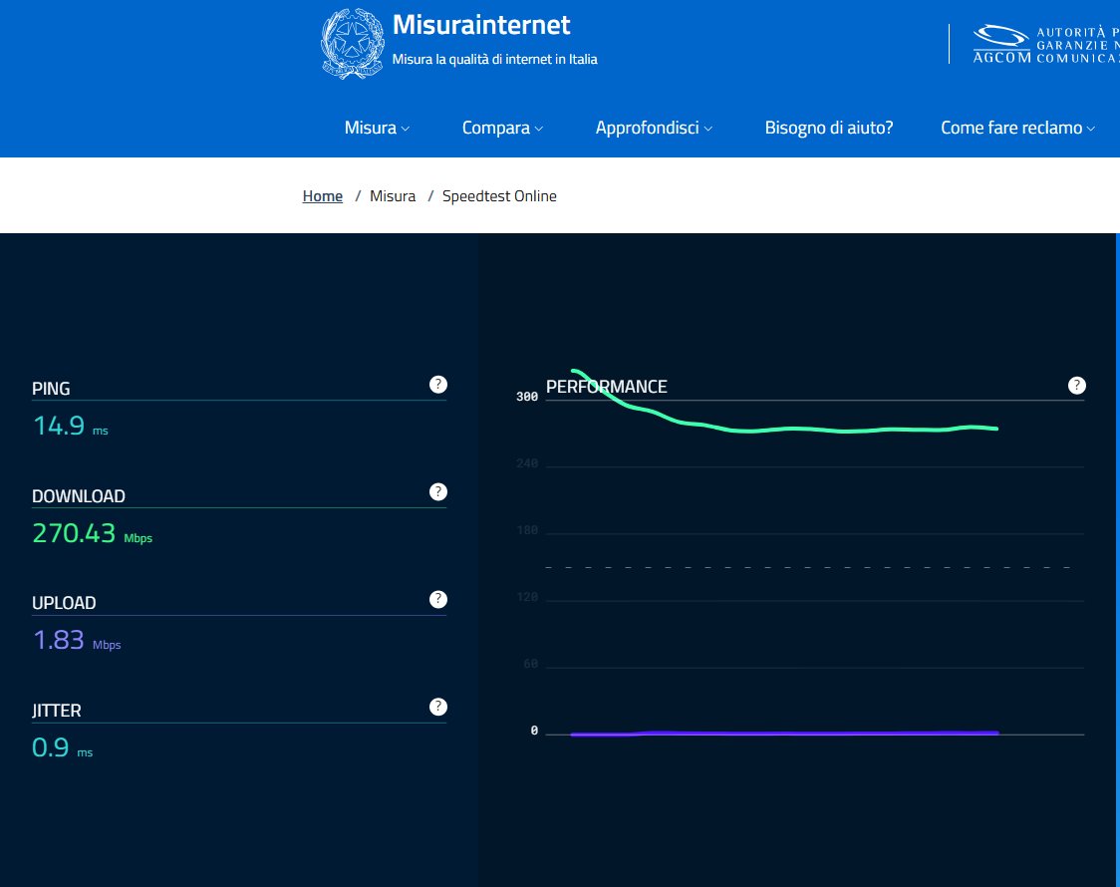Open the help icon beside JITTER
The image size is (1120, 887).
click(x=437, y=707)
